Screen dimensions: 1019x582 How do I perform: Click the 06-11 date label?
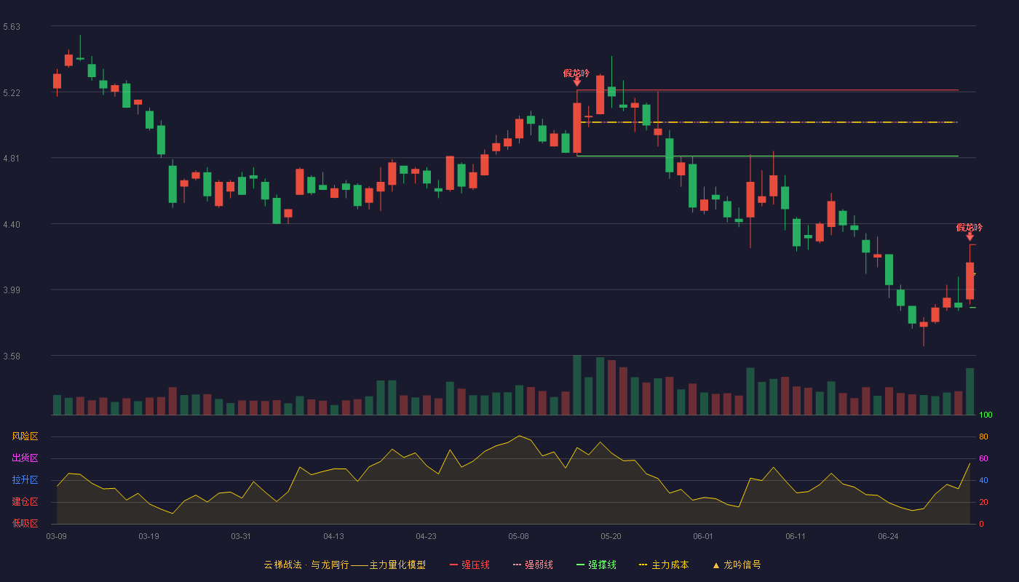(x=796, y=536)
